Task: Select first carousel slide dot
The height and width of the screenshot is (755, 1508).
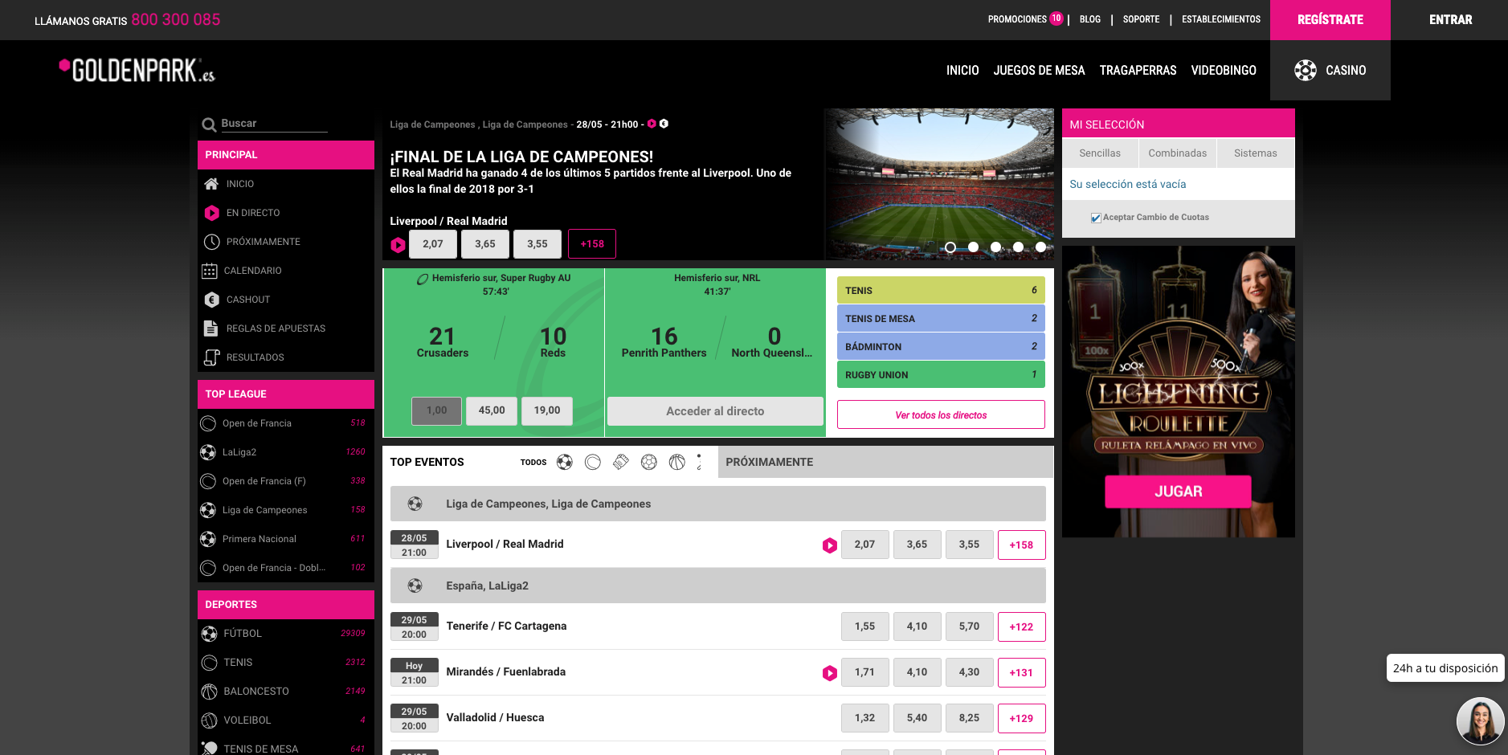Action: point(950,247)
